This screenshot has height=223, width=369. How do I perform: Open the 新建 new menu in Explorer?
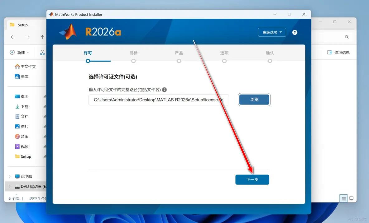[19, 52]
